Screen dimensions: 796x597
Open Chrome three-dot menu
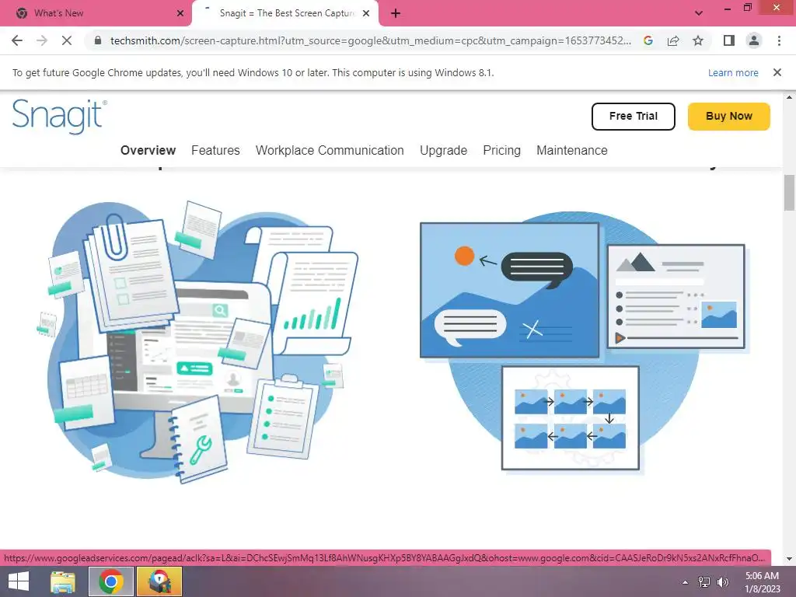[779, 40]
